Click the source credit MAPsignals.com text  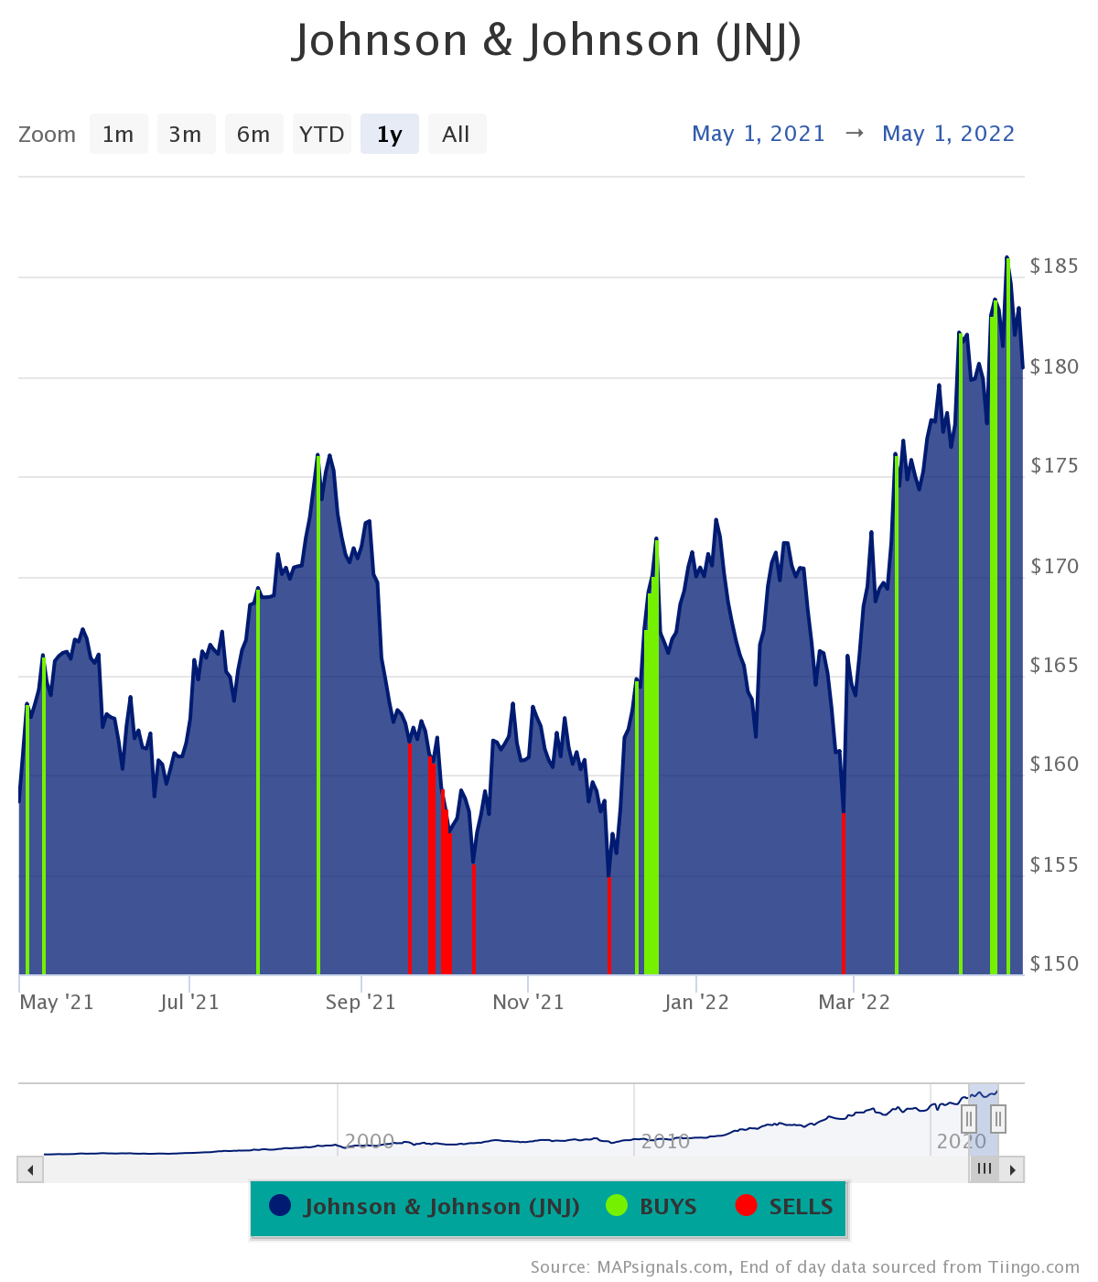(662, 1267)
